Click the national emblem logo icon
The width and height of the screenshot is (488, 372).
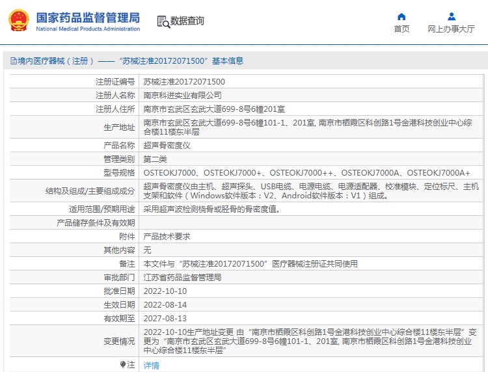click(19, 21)
